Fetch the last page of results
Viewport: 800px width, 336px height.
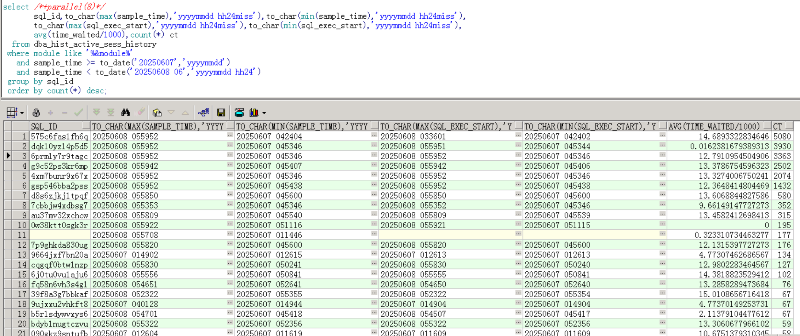111,112
